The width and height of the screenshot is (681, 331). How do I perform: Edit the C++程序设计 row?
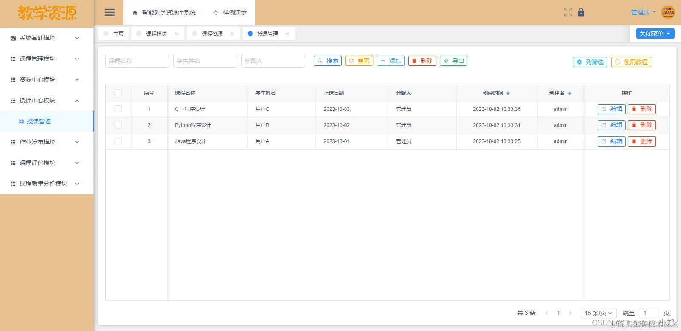(x=612, y=109)
